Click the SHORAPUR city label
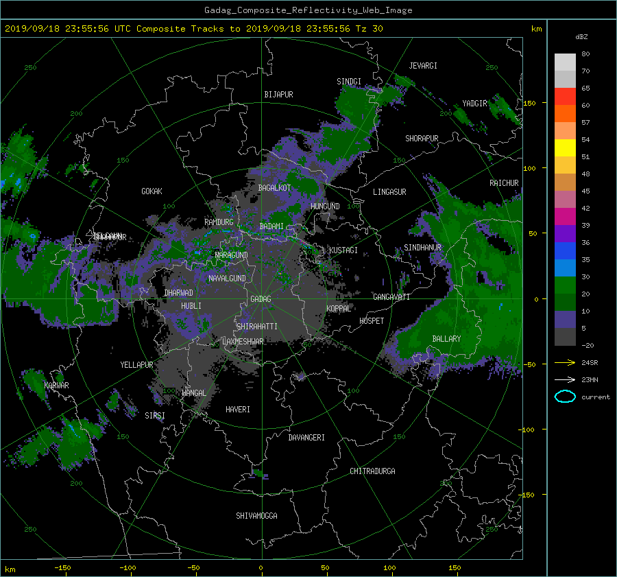 [x=422, y=139]
